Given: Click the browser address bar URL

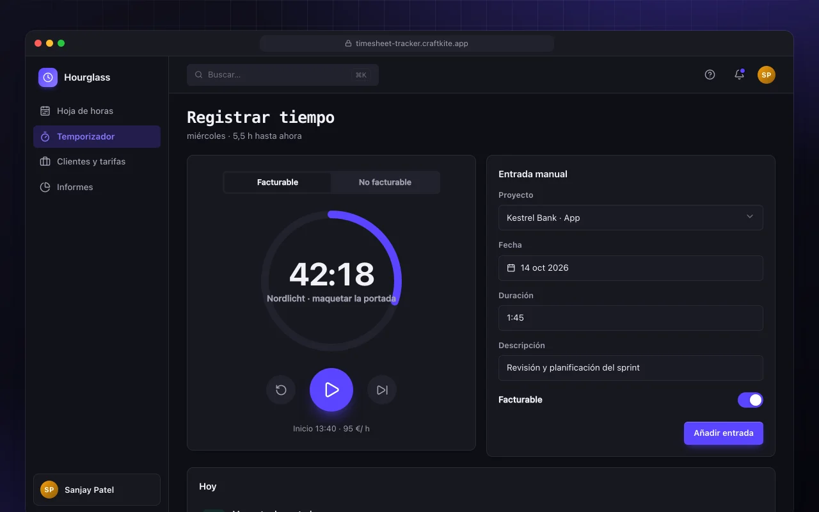Looking at the screenshot, I should 412,44.
